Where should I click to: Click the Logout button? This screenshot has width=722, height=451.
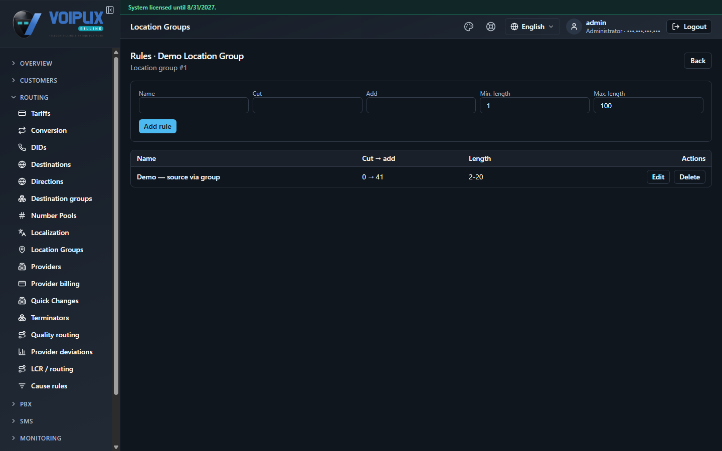(689, 27)
